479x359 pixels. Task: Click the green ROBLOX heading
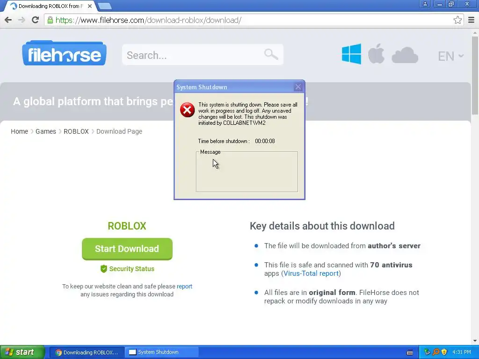click(x=127, y=226)
